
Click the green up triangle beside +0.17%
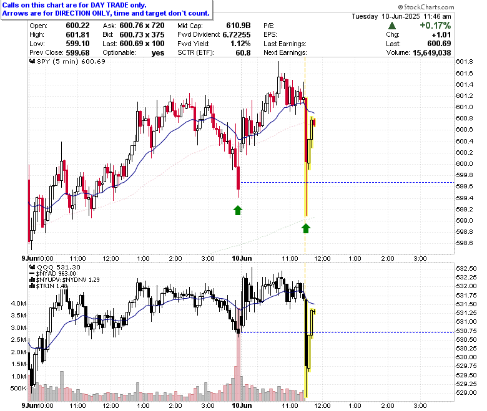(x=392, y=26)
